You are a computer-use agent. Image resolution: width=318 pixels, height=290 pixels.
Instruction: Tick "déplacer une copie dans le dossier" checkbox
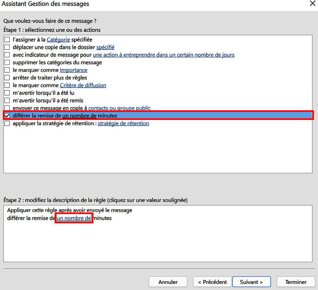click(7, 47)
